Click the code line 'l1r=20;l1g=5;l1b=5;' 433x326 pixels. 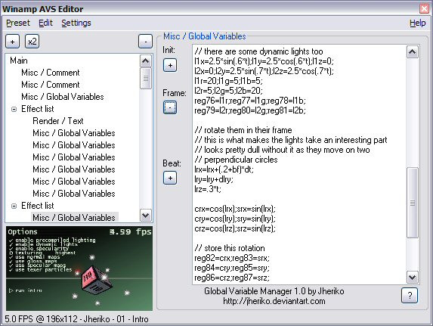tap(229, 81)
